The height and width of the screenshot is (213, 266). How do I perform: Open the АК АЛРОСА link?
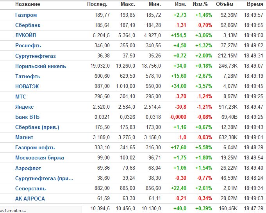30,199
